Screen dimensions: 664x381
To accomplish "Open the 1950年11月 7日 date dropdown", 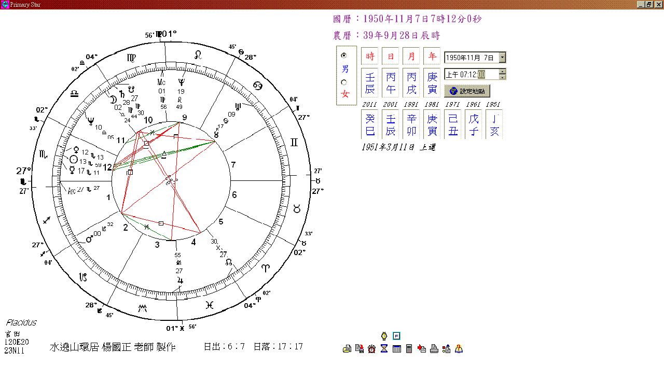I will point(502,57).
